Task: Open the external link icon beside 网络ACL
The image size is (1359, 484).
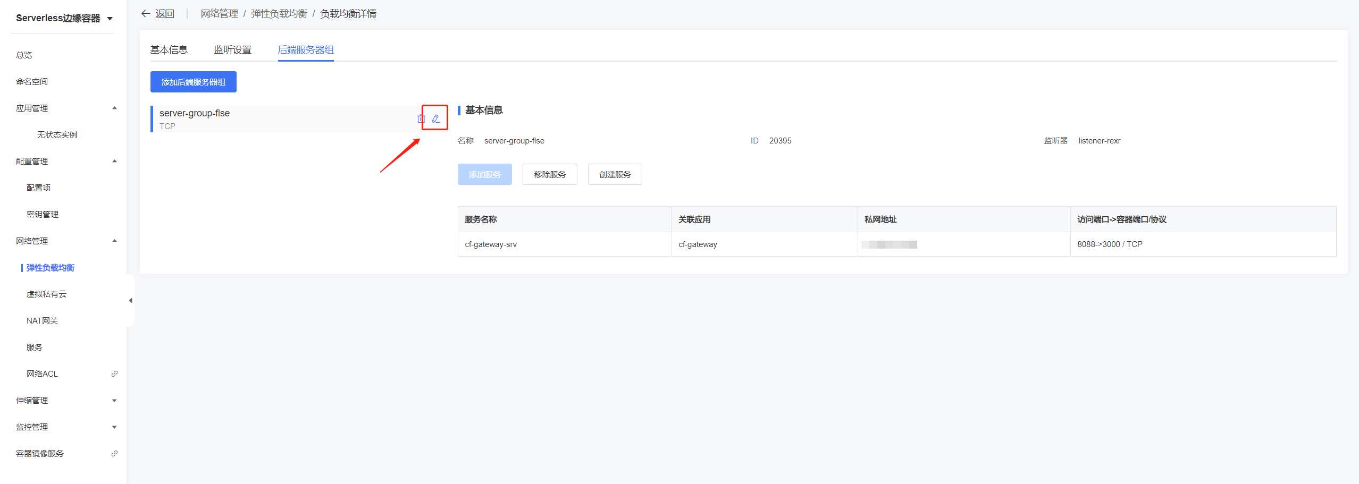Action: (114, 374)
